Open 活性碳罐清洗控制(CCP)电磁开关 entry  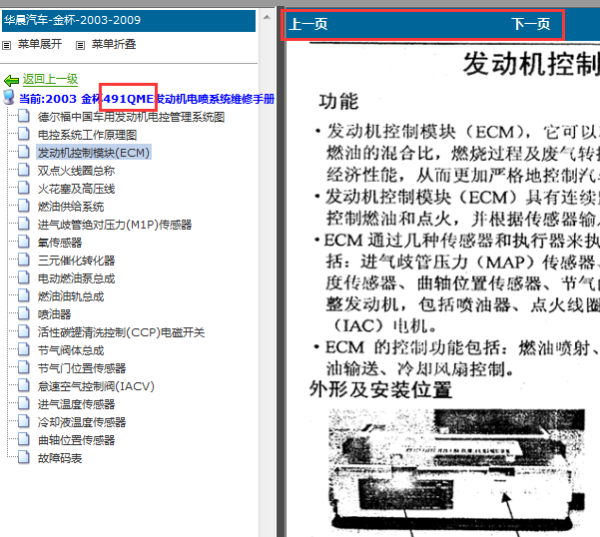tap(122, 332)
